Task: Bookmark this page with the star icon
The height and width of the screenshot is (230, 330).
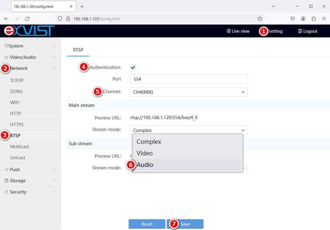Action: (x=260, y=19)
